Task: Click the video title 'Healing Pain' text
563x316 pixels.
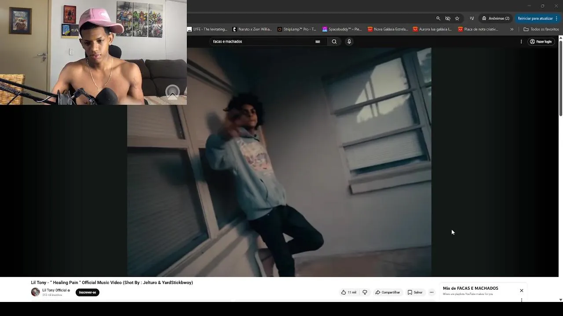Action: (112, 283)
